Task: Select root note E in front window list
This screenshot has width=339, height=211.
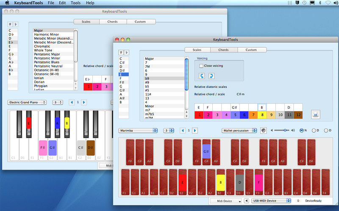Action: point(124,74)
